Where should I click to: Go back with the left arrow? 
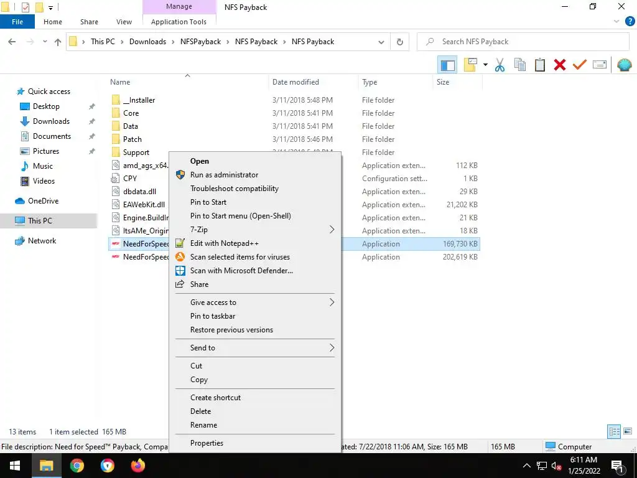pyautogui.click(x=12, y=42)
